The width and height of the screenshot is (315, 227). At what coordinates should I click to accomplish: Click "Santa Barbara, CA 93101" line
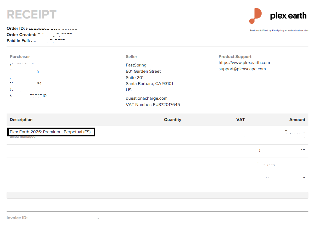(x=149, y=83)
